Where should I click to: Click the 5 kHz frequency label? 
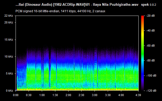pos(10,74)
